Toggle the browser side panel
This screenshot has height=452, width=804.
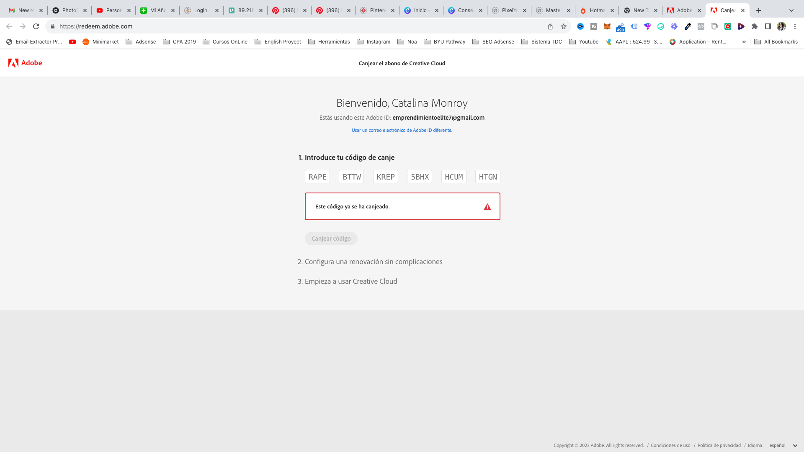coord(768,26)
